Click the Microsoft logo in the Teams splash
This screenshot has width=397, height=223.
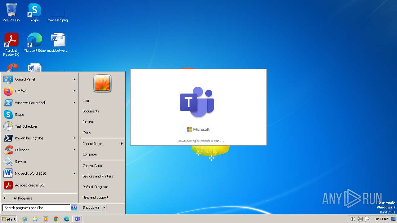coord(198,129)
